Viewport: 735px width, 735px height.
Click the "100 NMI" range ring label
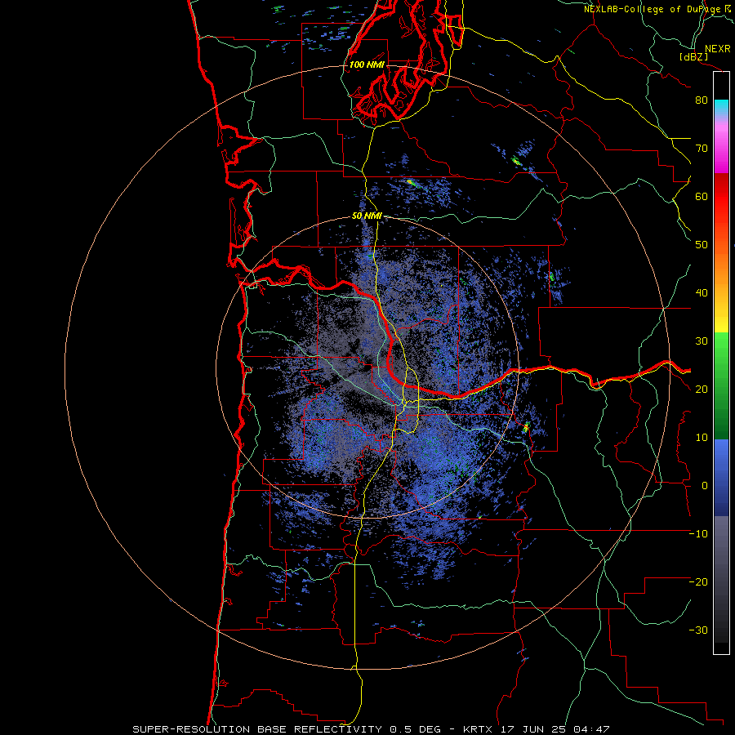coord(367,65)
